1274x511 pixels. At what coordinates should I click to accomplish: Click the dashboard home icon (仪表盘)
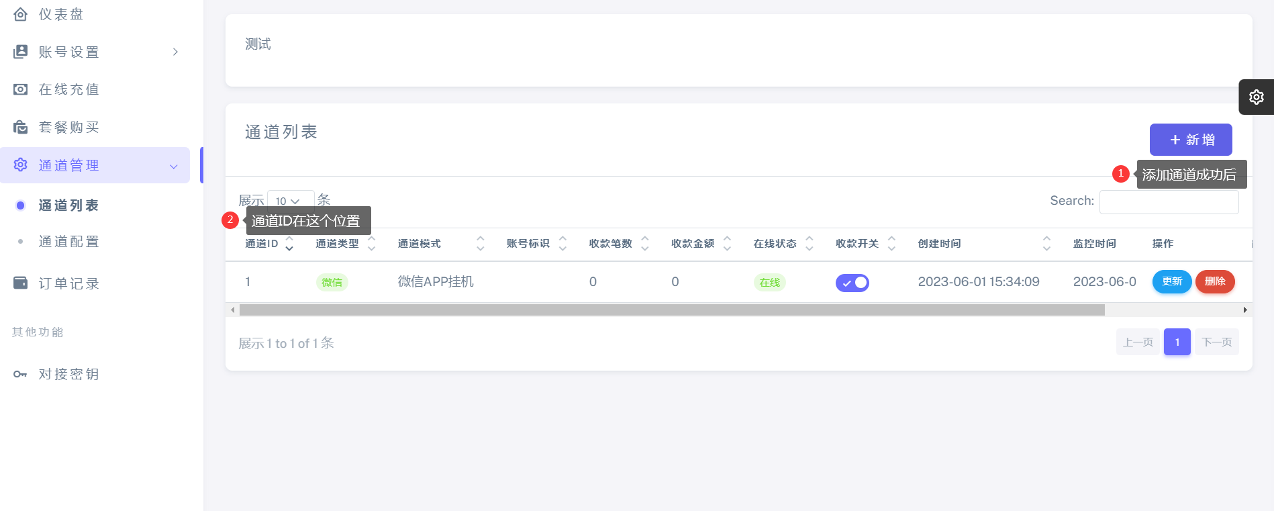point(21,14)
